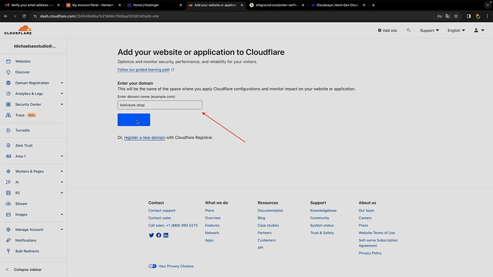493x277 pixels.
Task: Click the Notifications megaphone icon
Action: click(x=8, y=240)
